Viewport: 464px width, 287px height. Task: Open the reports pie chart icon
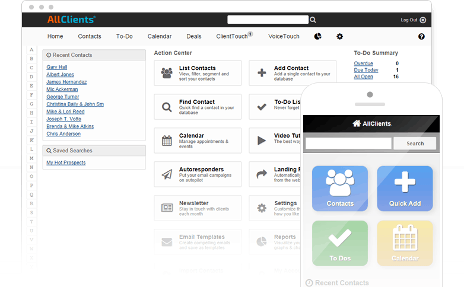[x=317, y=36]
